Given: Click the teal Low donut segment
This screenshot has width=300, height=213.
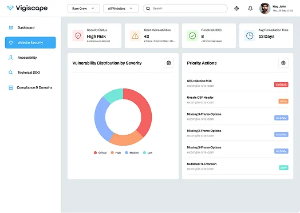Looking at the screenshot, I should [115, 95].
